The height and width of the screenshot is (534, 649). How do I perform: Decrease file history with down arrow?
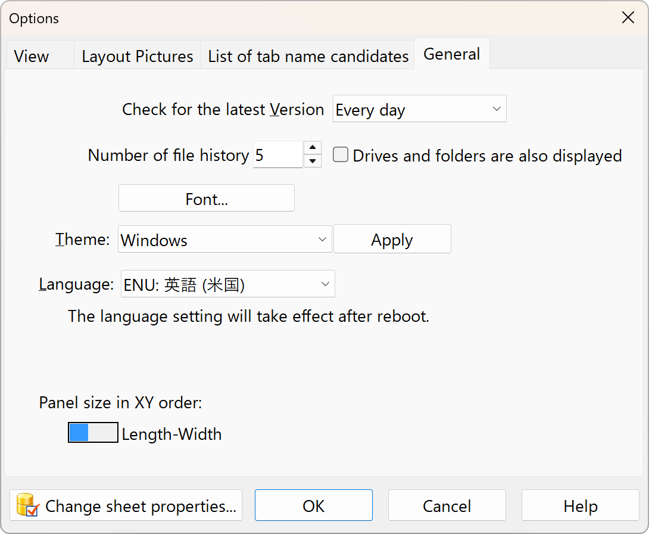313,162
